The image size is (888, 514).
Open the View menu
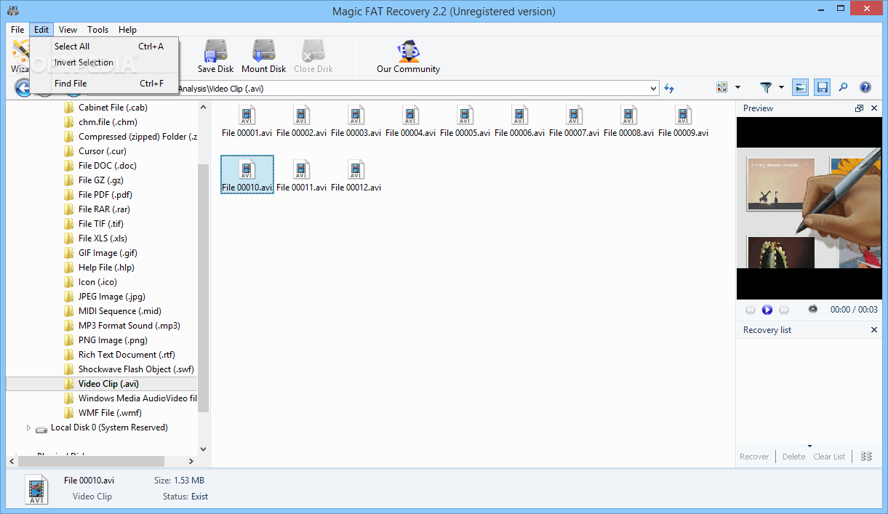tap(68, 30)
